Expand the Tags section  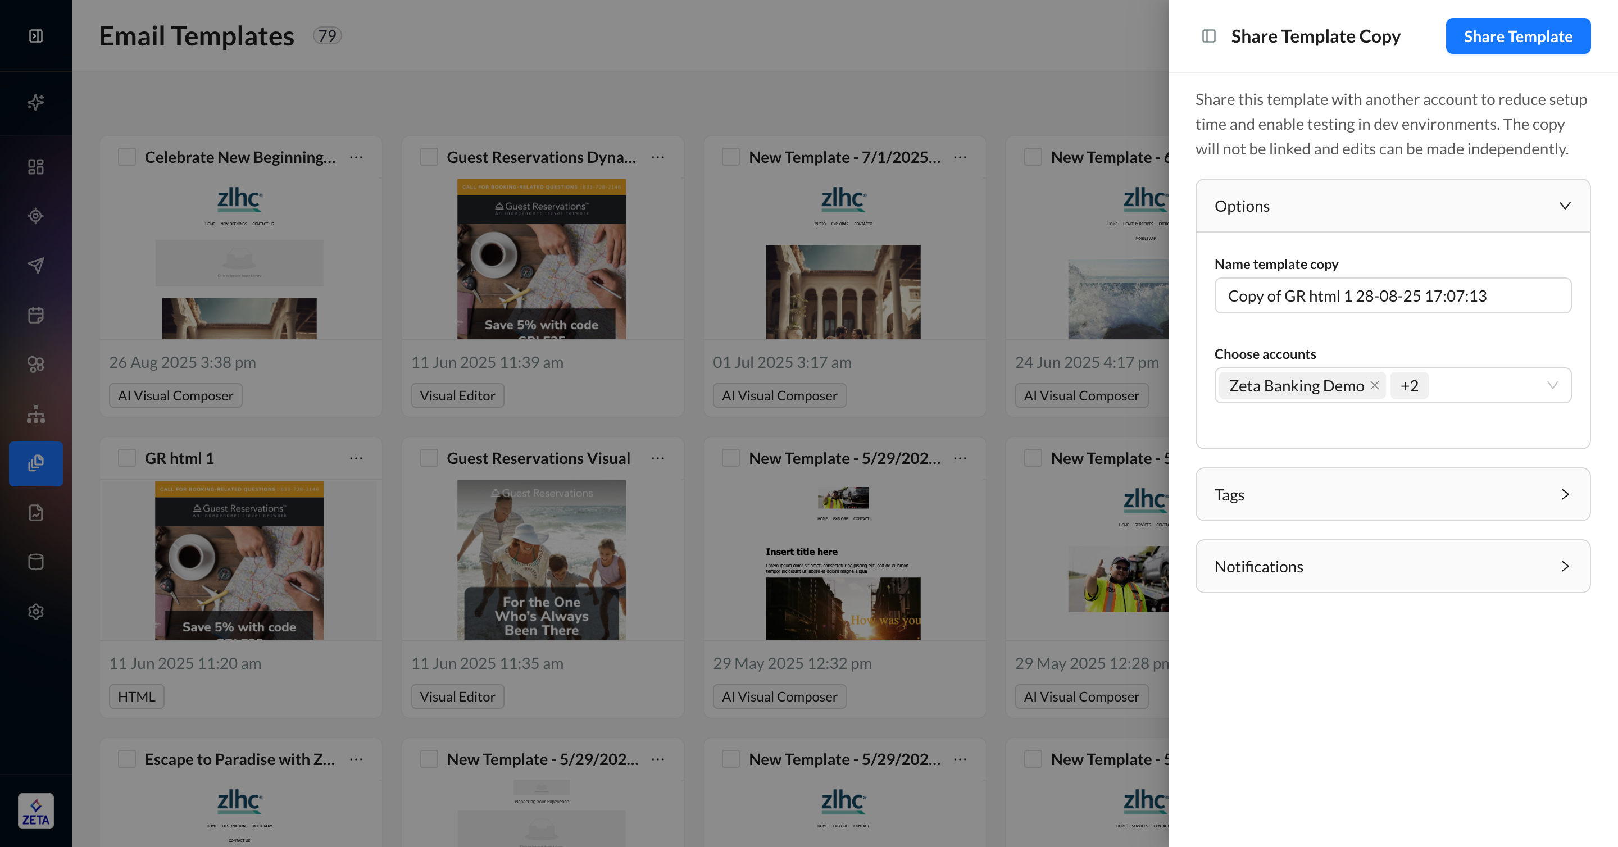[x=1565, y=495]
